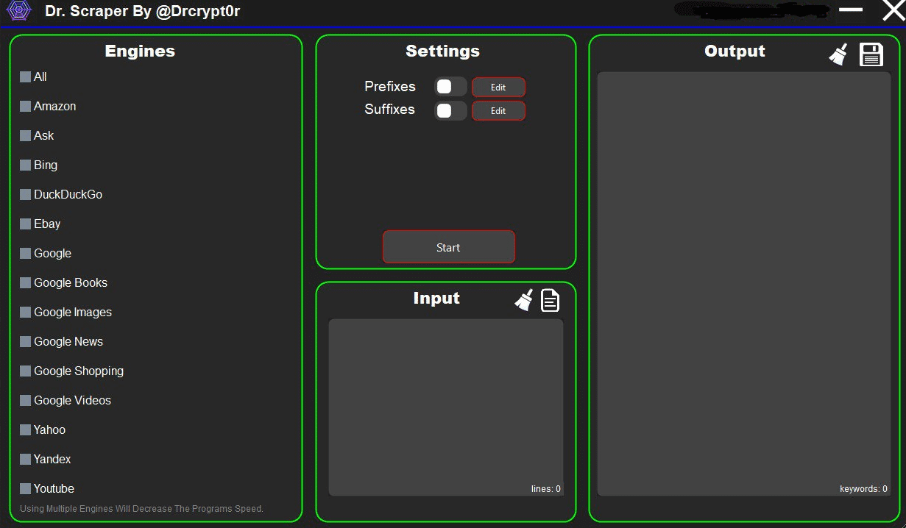Check the Youtube engine checkbox

pos(24,488)
